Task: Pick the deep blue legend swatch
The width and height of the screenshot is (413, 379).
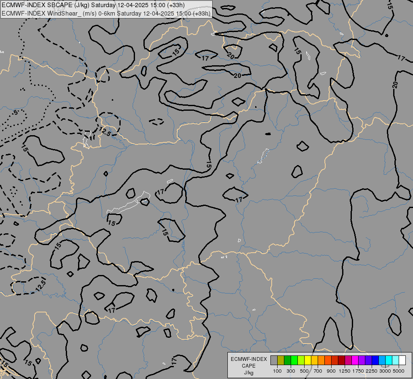Action: point(375,360)
